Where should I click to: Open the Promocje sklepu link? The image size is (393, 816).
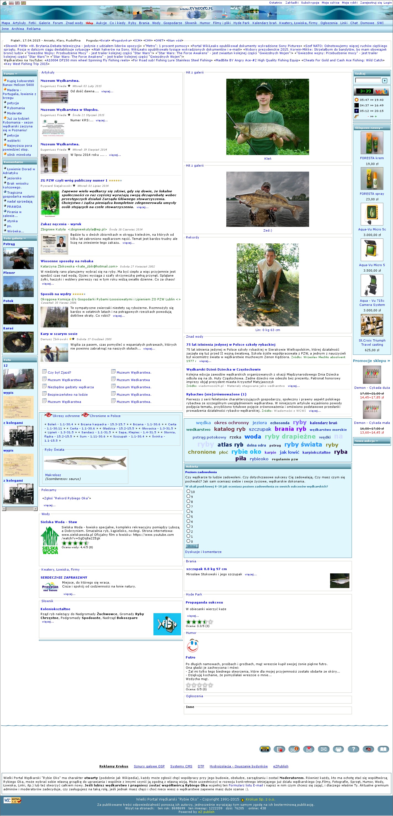pos(371,361)
